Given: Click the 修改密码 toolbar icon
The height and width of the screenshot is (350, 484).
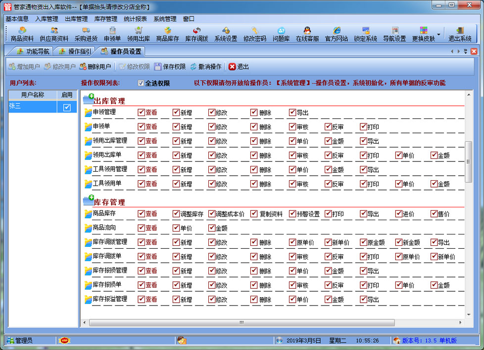Looking at the screenshot, I should tap(254, 34).
